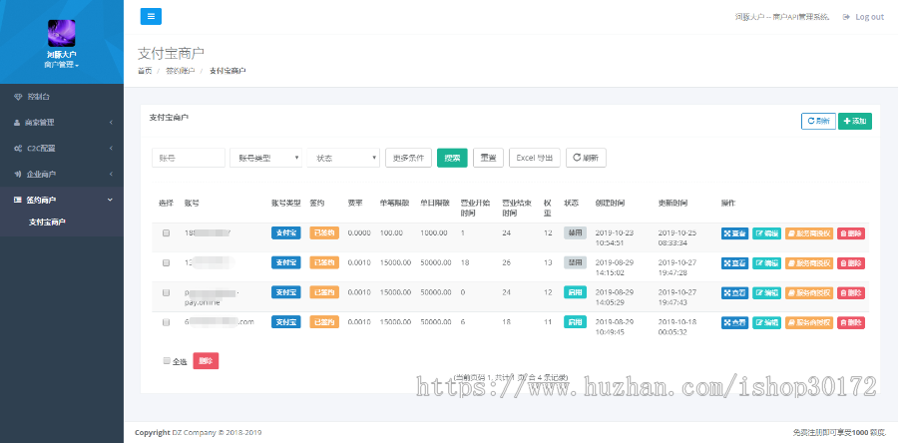Click 查看 in row created 14:05:29
This screenshot has height=443, width=898.
point(734,293)
